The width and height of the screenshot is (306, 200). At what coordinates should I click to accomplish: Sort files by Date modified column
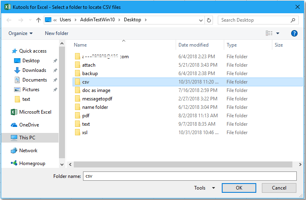point(193,45)
